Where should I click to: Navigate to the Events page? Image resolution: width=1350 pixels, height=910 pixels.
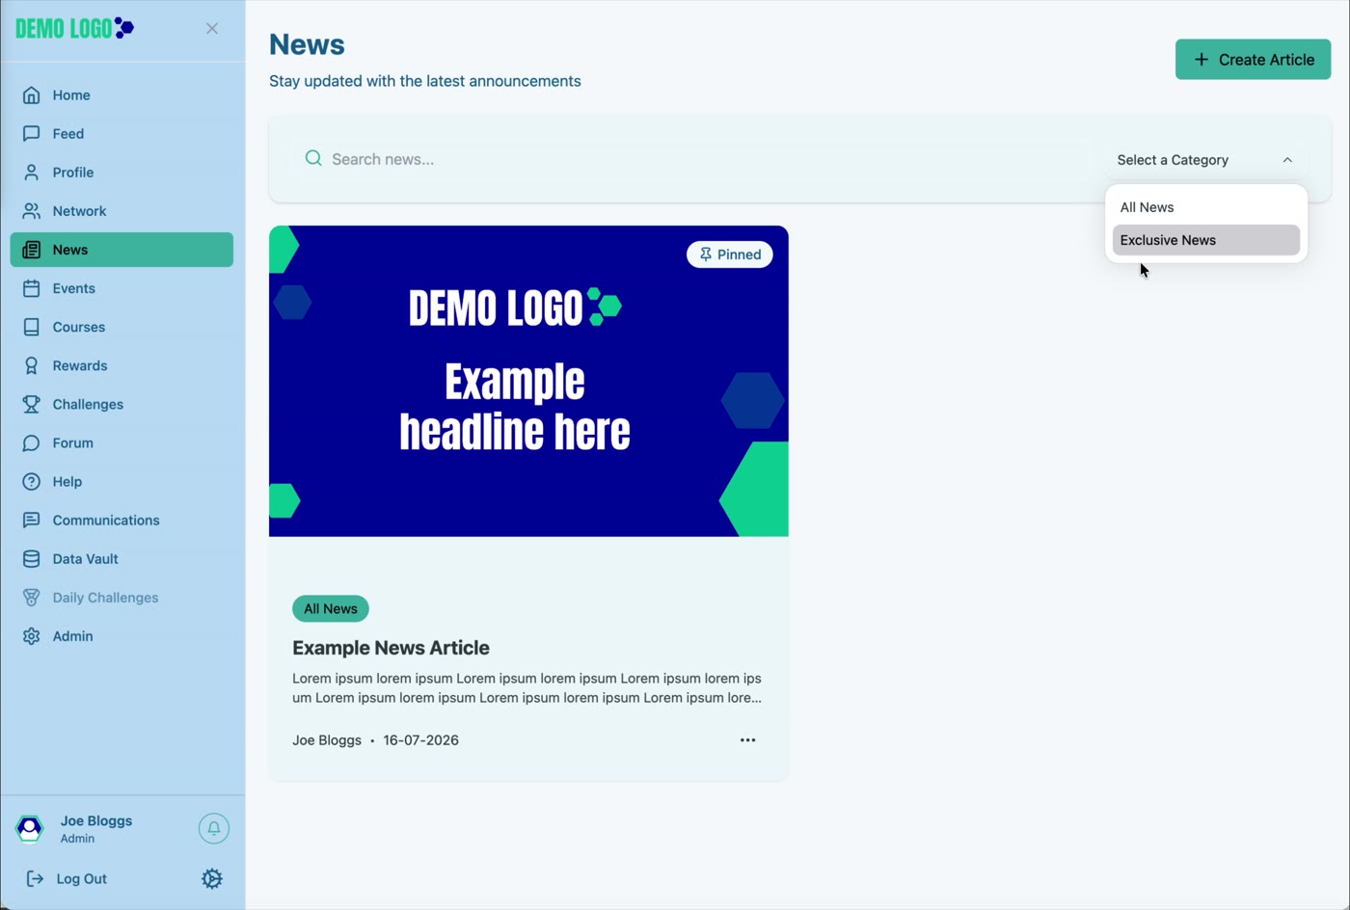(121, 288)
